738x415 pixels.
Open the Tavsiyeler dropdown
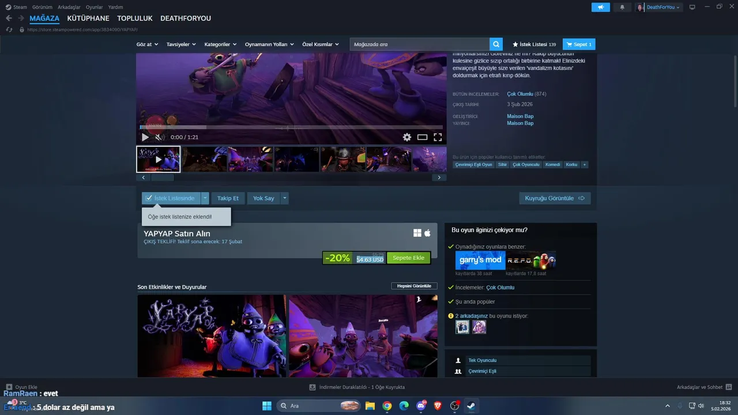tap(181, 44)
